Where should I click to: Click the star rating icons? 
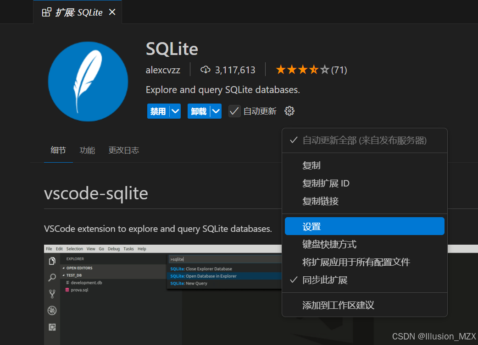[x=302, y=70]
